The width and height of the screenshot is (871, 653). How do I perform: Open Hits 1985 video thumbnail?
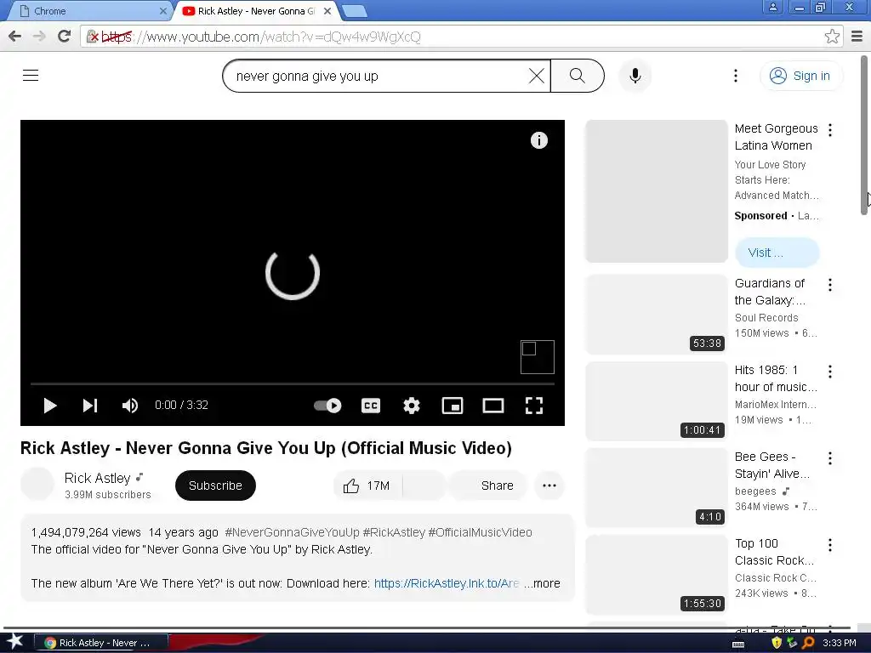coord(657,401)
